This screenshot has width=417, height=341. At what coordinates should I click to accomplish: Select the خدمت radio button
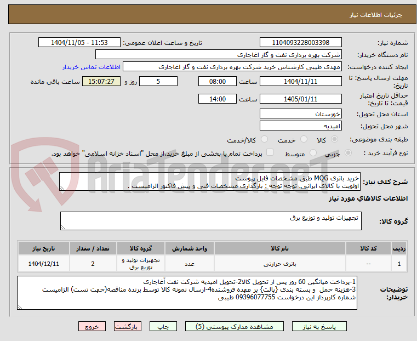point(304,139)
